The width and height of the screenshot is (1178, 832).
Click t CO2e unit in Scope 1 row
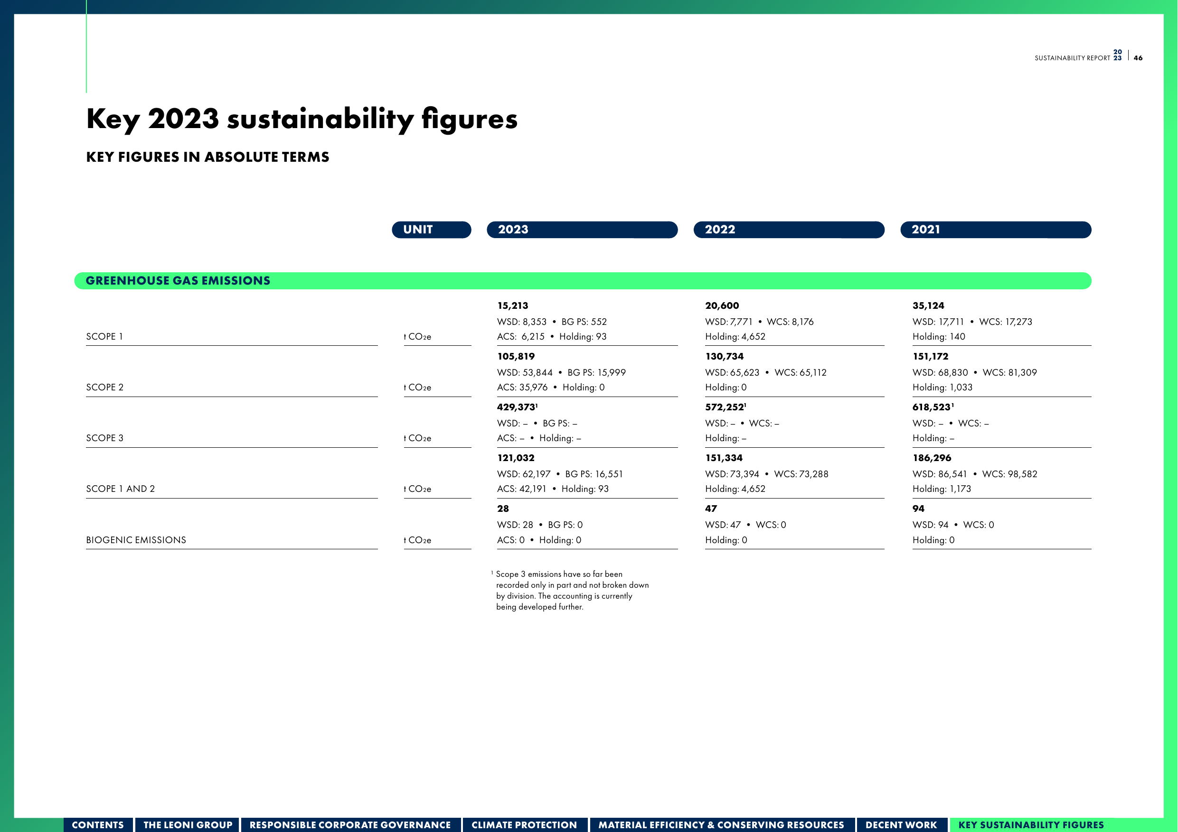pos(418,337)
